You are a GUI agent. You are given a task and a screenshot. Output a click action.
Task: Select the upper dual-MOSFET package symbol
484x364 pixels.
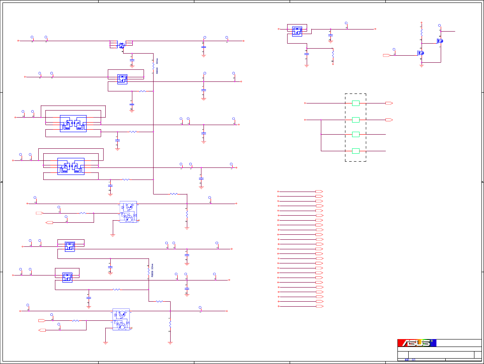pyautogui.click(x=73, y=123)
